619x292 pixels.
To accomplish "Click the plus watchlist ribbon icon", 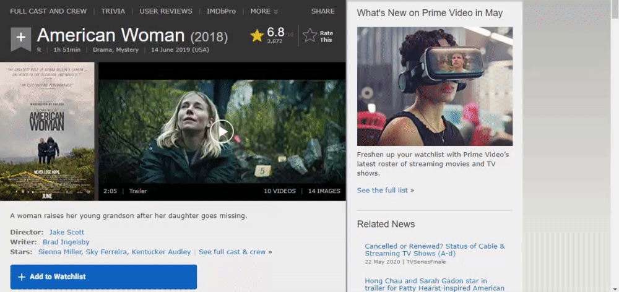I will (20, 39).
